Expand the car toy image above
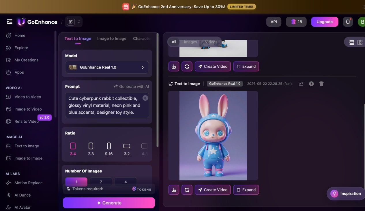This screenshot has width=365, height=211. 246,66
